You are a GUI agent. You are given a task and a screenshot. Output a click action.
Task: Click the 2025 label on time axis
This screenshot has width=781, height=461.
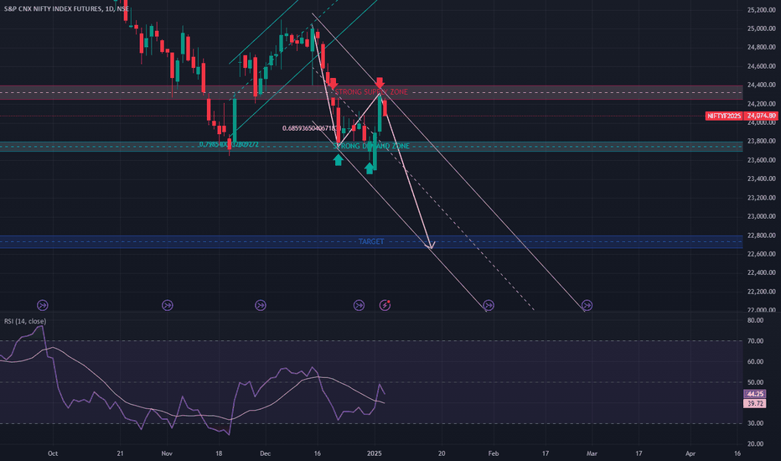(374, 453)
